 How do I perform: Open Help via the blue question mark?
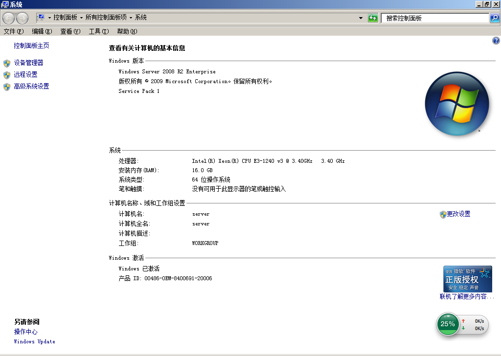(496, 41)
